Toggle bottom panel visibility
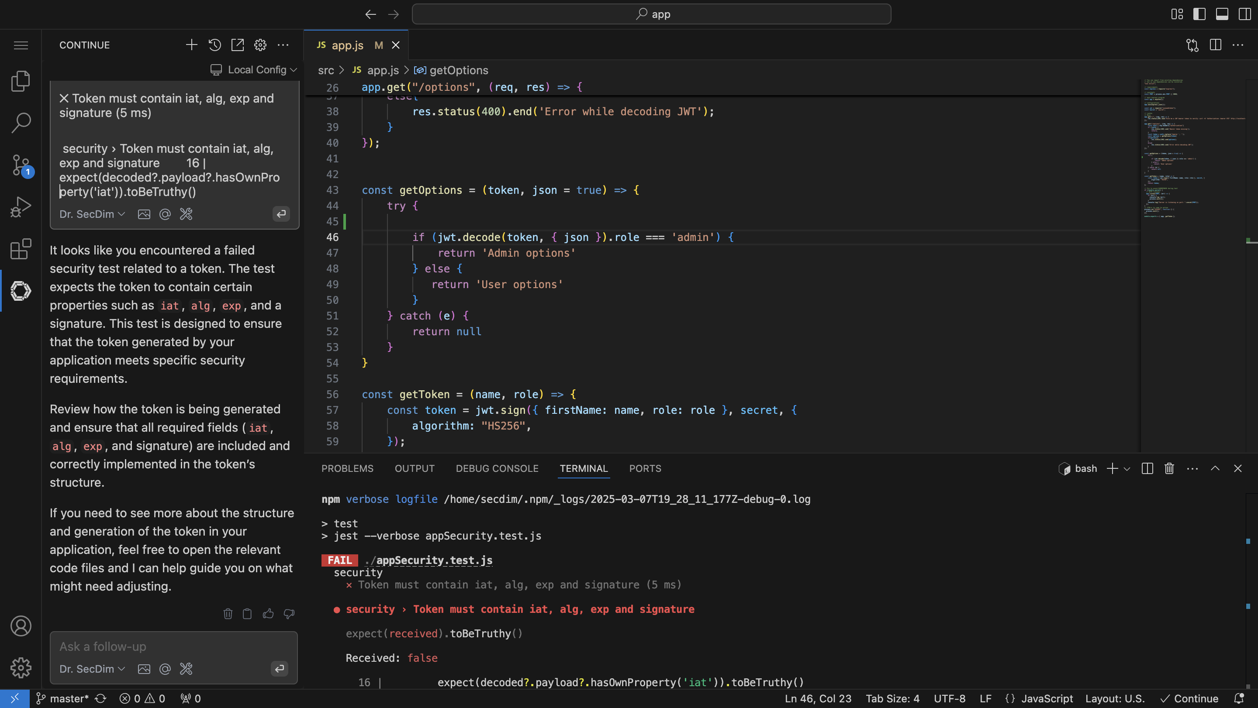This screenshot has width=1258, height=708. click(x=1222, y=14)
